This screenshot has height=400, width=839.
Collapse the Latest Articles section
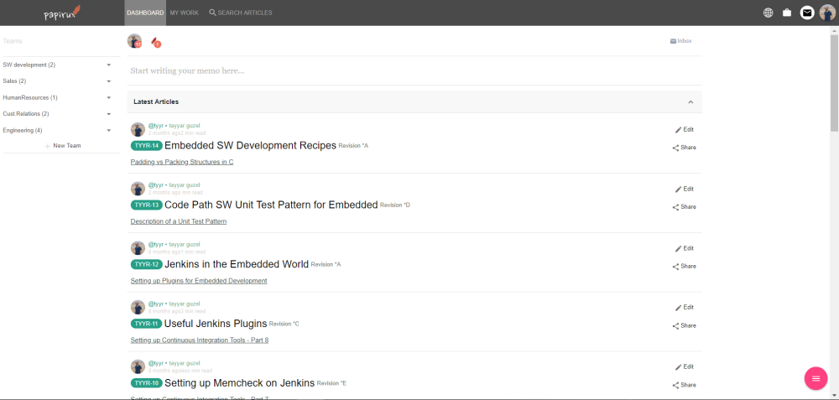pos(690,102)
